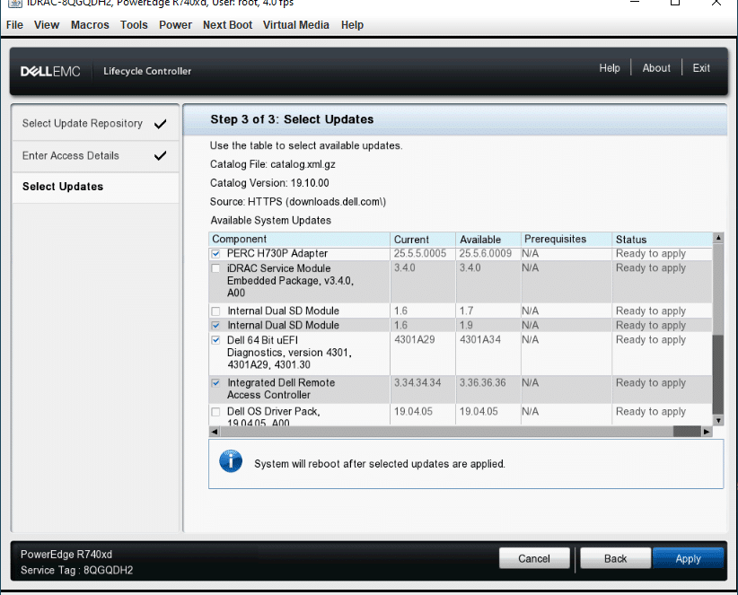Viewport: 738px width, 595px height.
Task: Open the Virtual Media menu
Action: (x=296, y=25)
